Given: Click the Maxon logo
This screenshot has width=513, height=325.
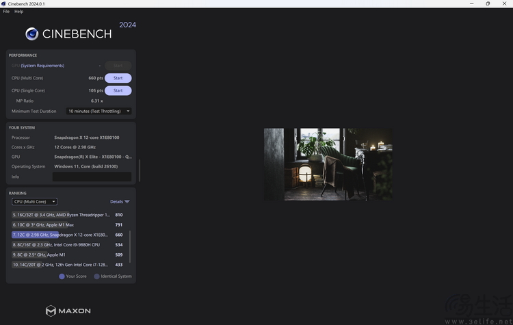Looking at the screenshot, I should tap(68, 311).
